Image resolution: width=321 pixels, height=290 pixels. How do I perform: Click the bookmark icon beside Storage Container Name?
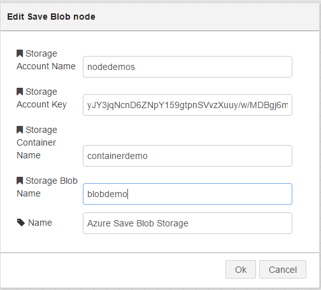[x=20, y=130]
